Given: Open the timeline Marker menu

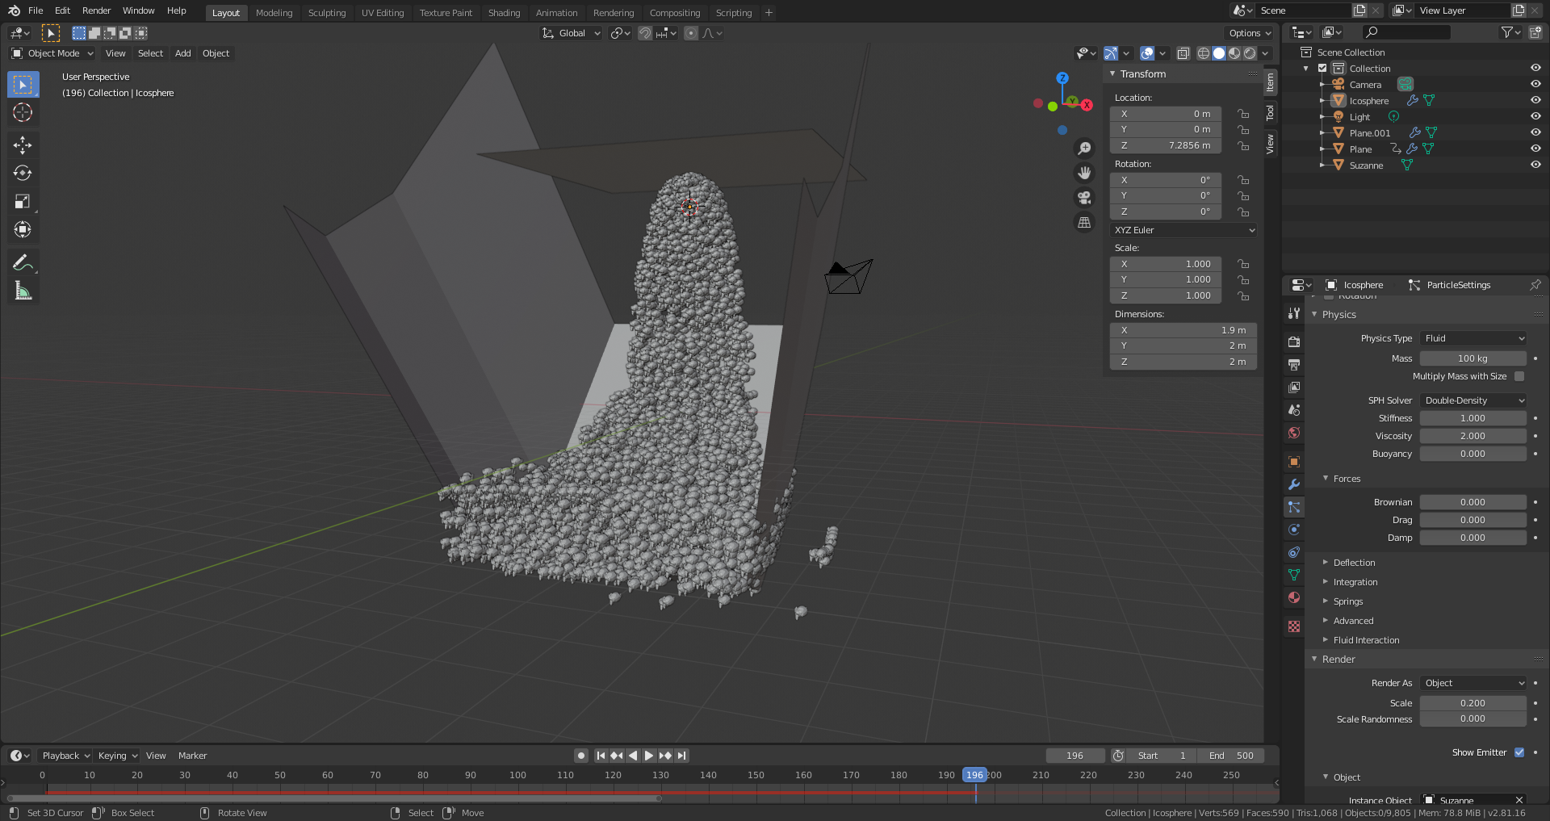Looking at the screenshot, I should [192, 756].
